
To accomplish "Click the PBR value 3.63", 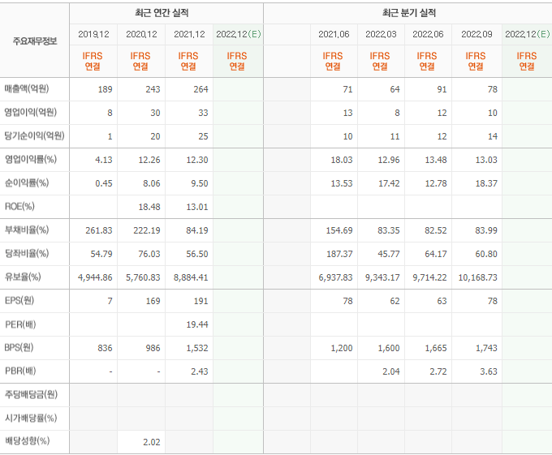I will (489, 371).
